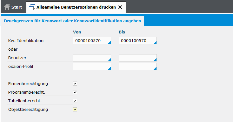
Task: Click into the Benutzer Von text field
Action: (92, 58)
